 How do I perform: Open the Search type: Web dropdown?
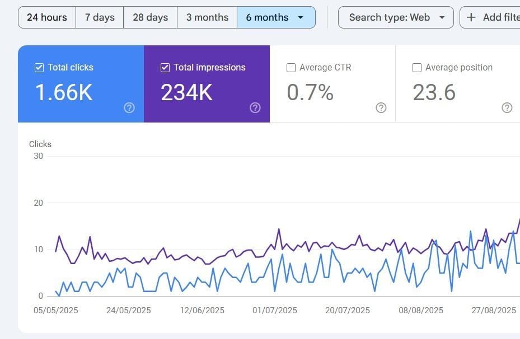396,17
